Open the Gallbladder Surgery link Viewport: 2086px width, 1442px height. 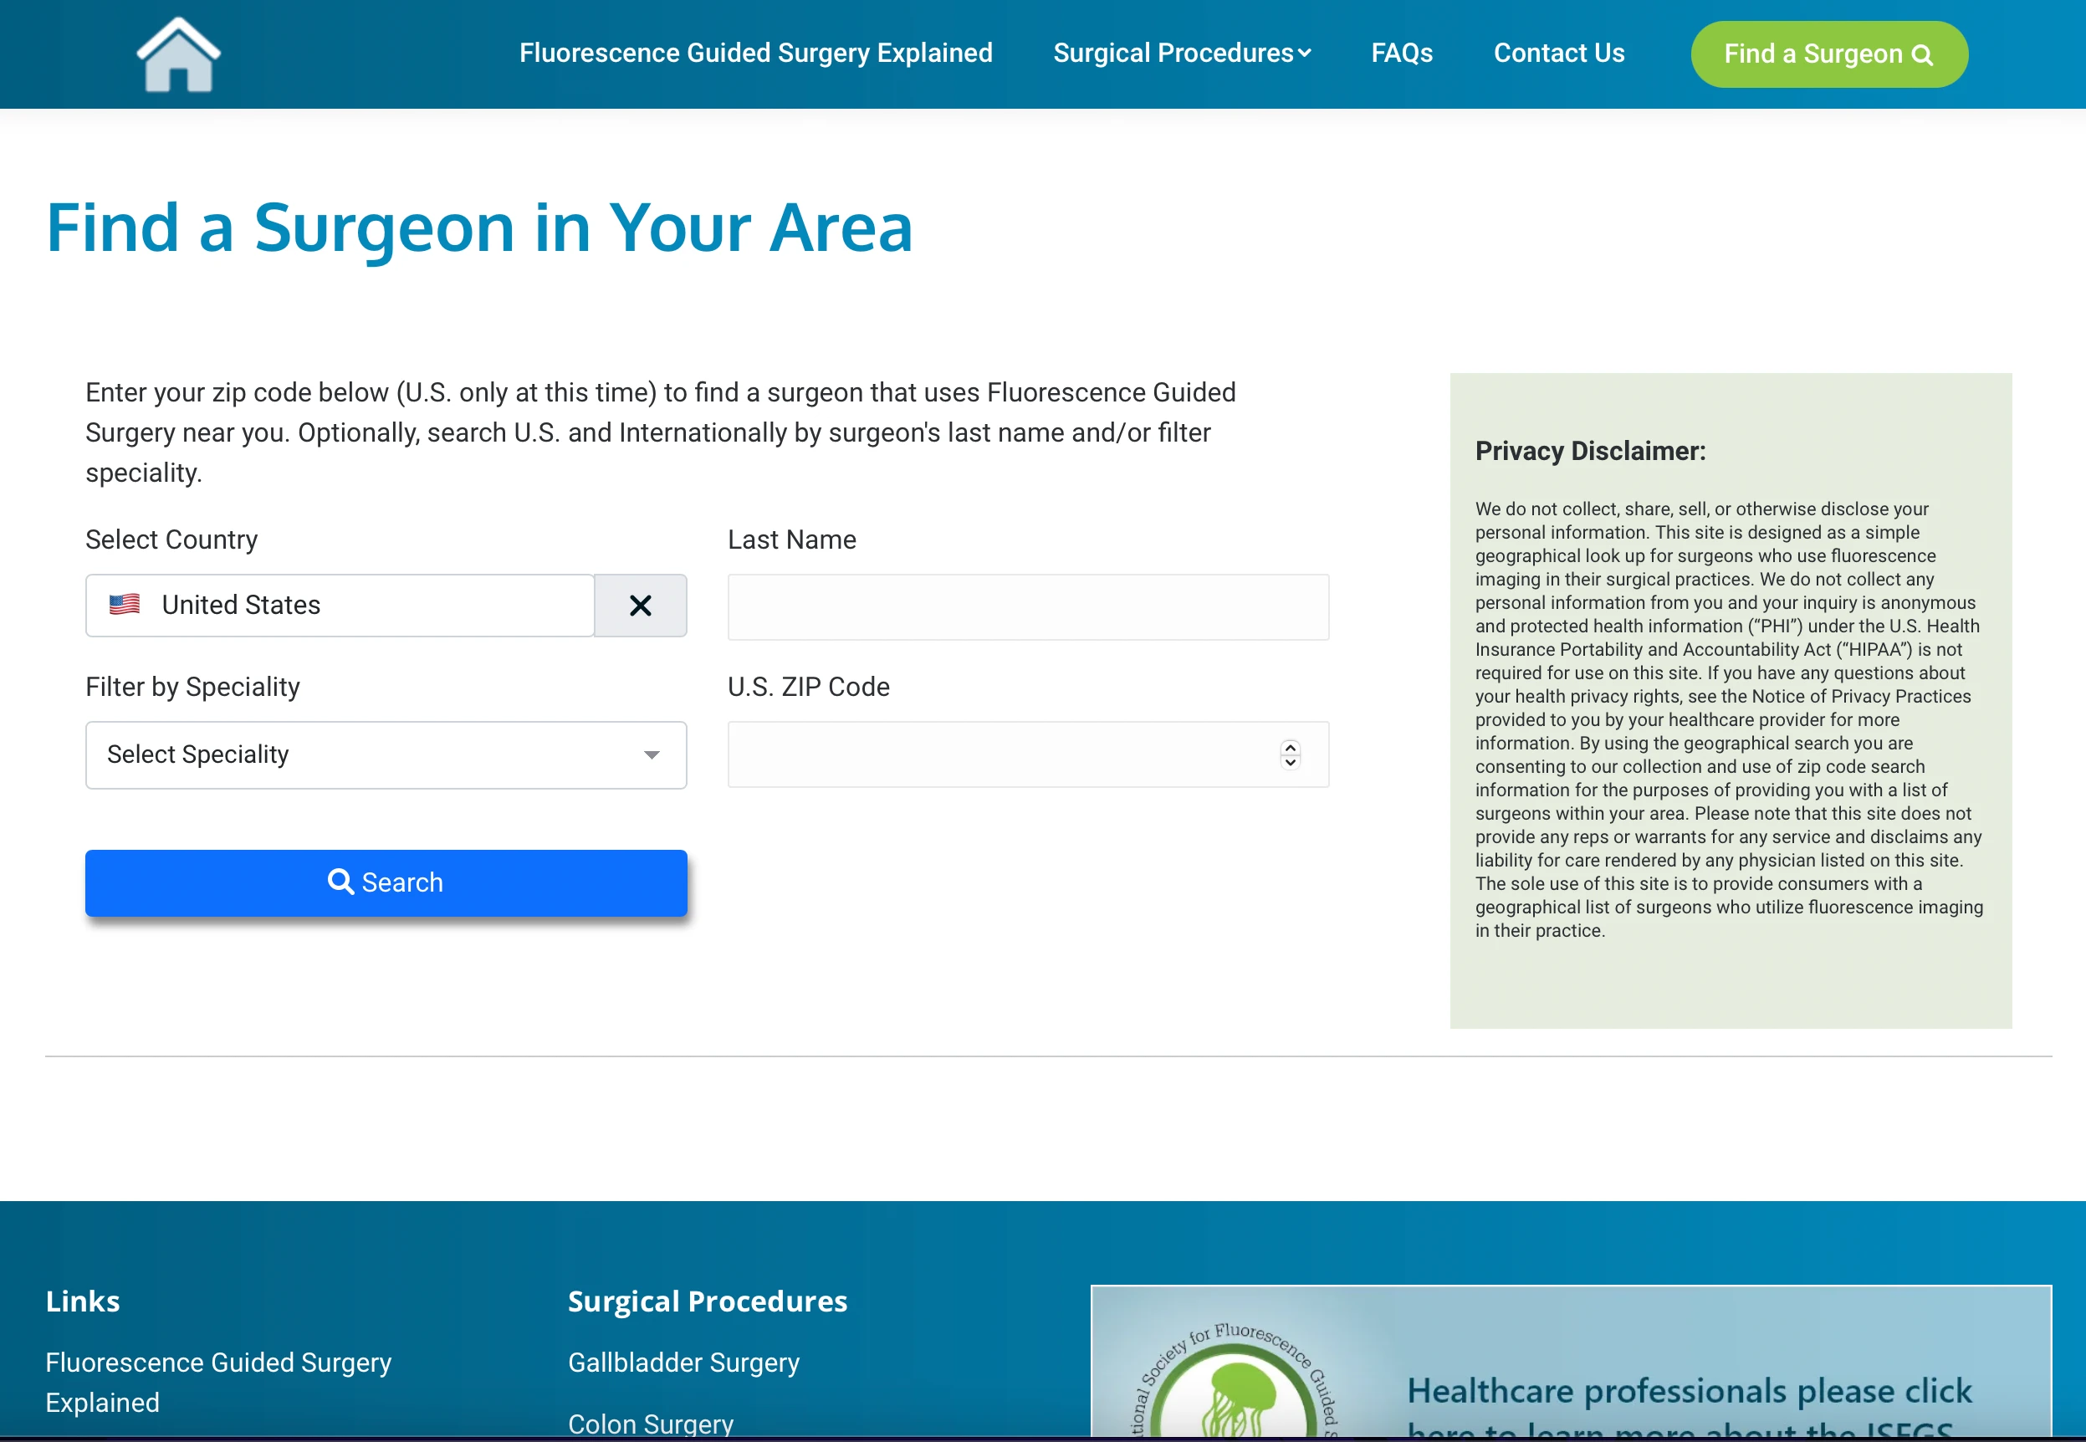(683, 1363)
